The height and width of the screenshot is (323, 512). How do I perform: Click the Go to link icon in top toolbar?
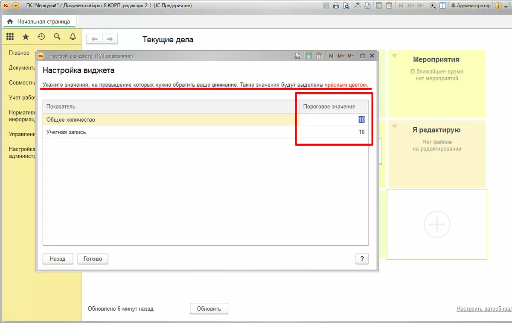coord(367,6)
